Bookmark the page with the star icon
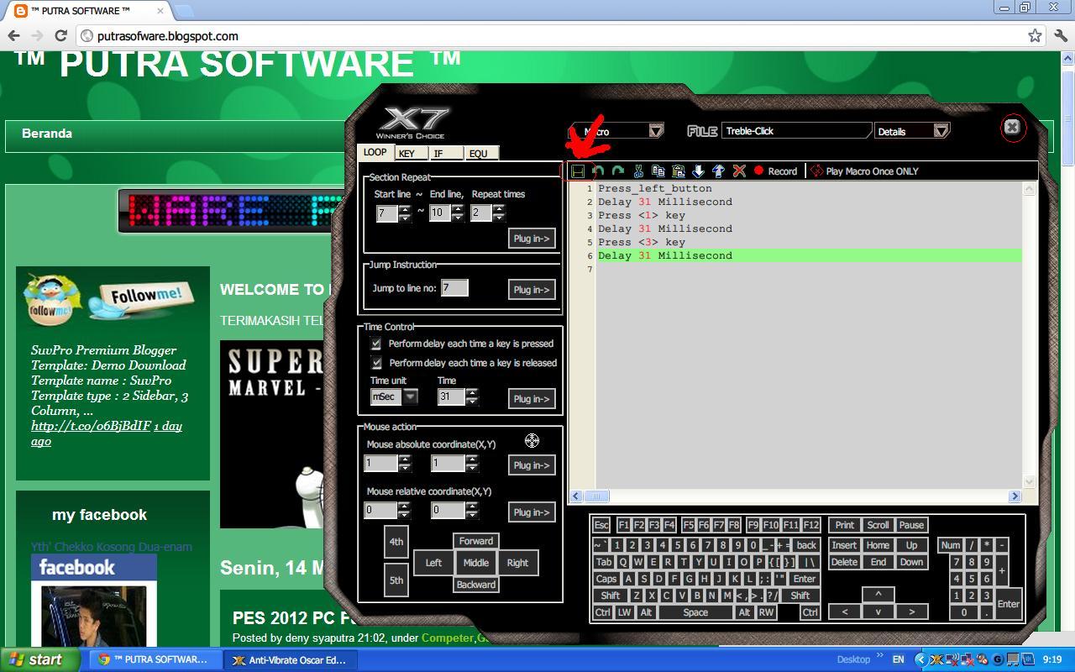This screenshot has width=1075, height=672. [1035, 35]
